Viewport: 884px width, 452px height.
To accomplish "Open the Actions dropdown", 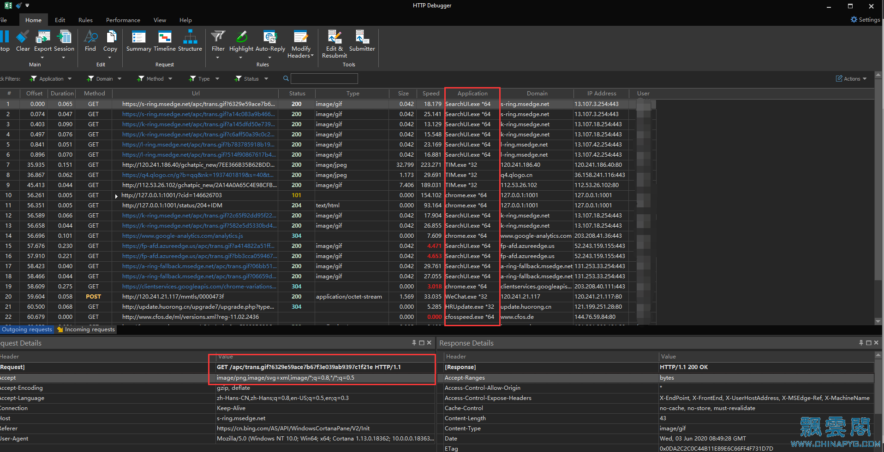I will 851,79.
